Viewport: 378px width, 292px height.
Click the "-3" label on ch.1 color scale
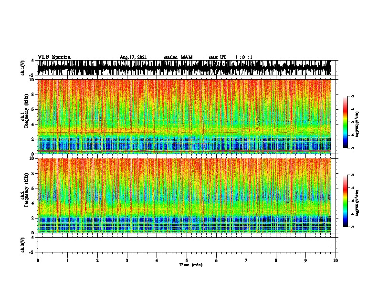coord(352,96)
